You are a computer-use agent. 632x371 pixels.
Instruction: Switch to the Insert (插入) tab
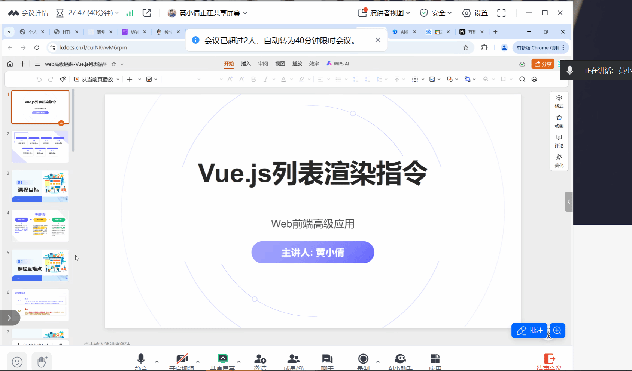(x=246, y=64)
